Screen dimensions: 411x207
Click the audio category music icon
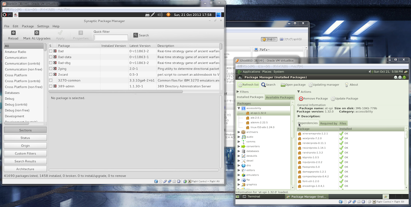coord(243,137)
